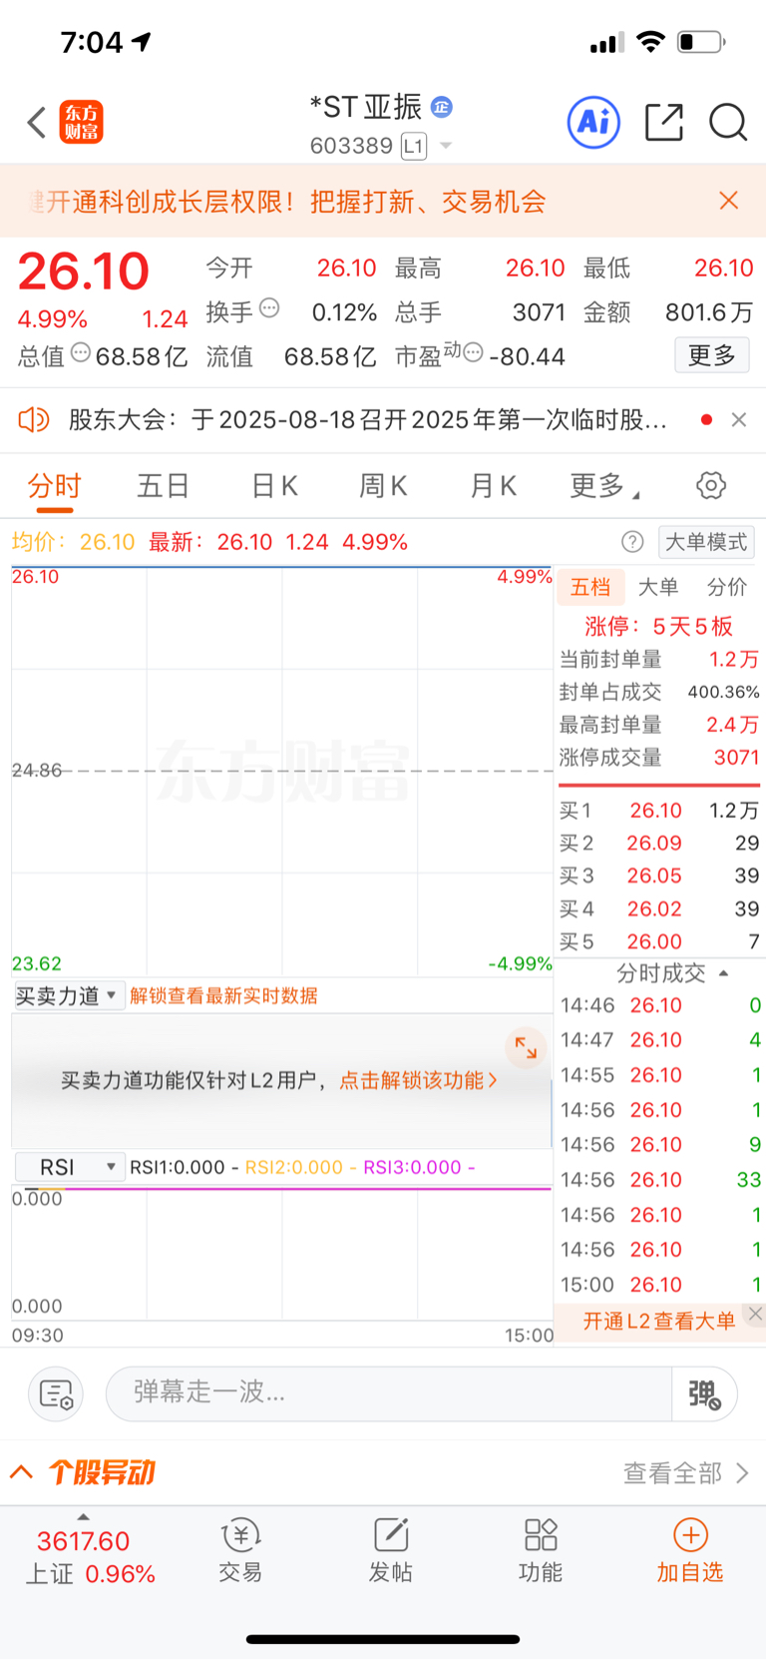The height and width of the screenshot is (1660, 766).
Task: Toggle the 弹 danmaku switch icon
Action: coord(704,1393)
